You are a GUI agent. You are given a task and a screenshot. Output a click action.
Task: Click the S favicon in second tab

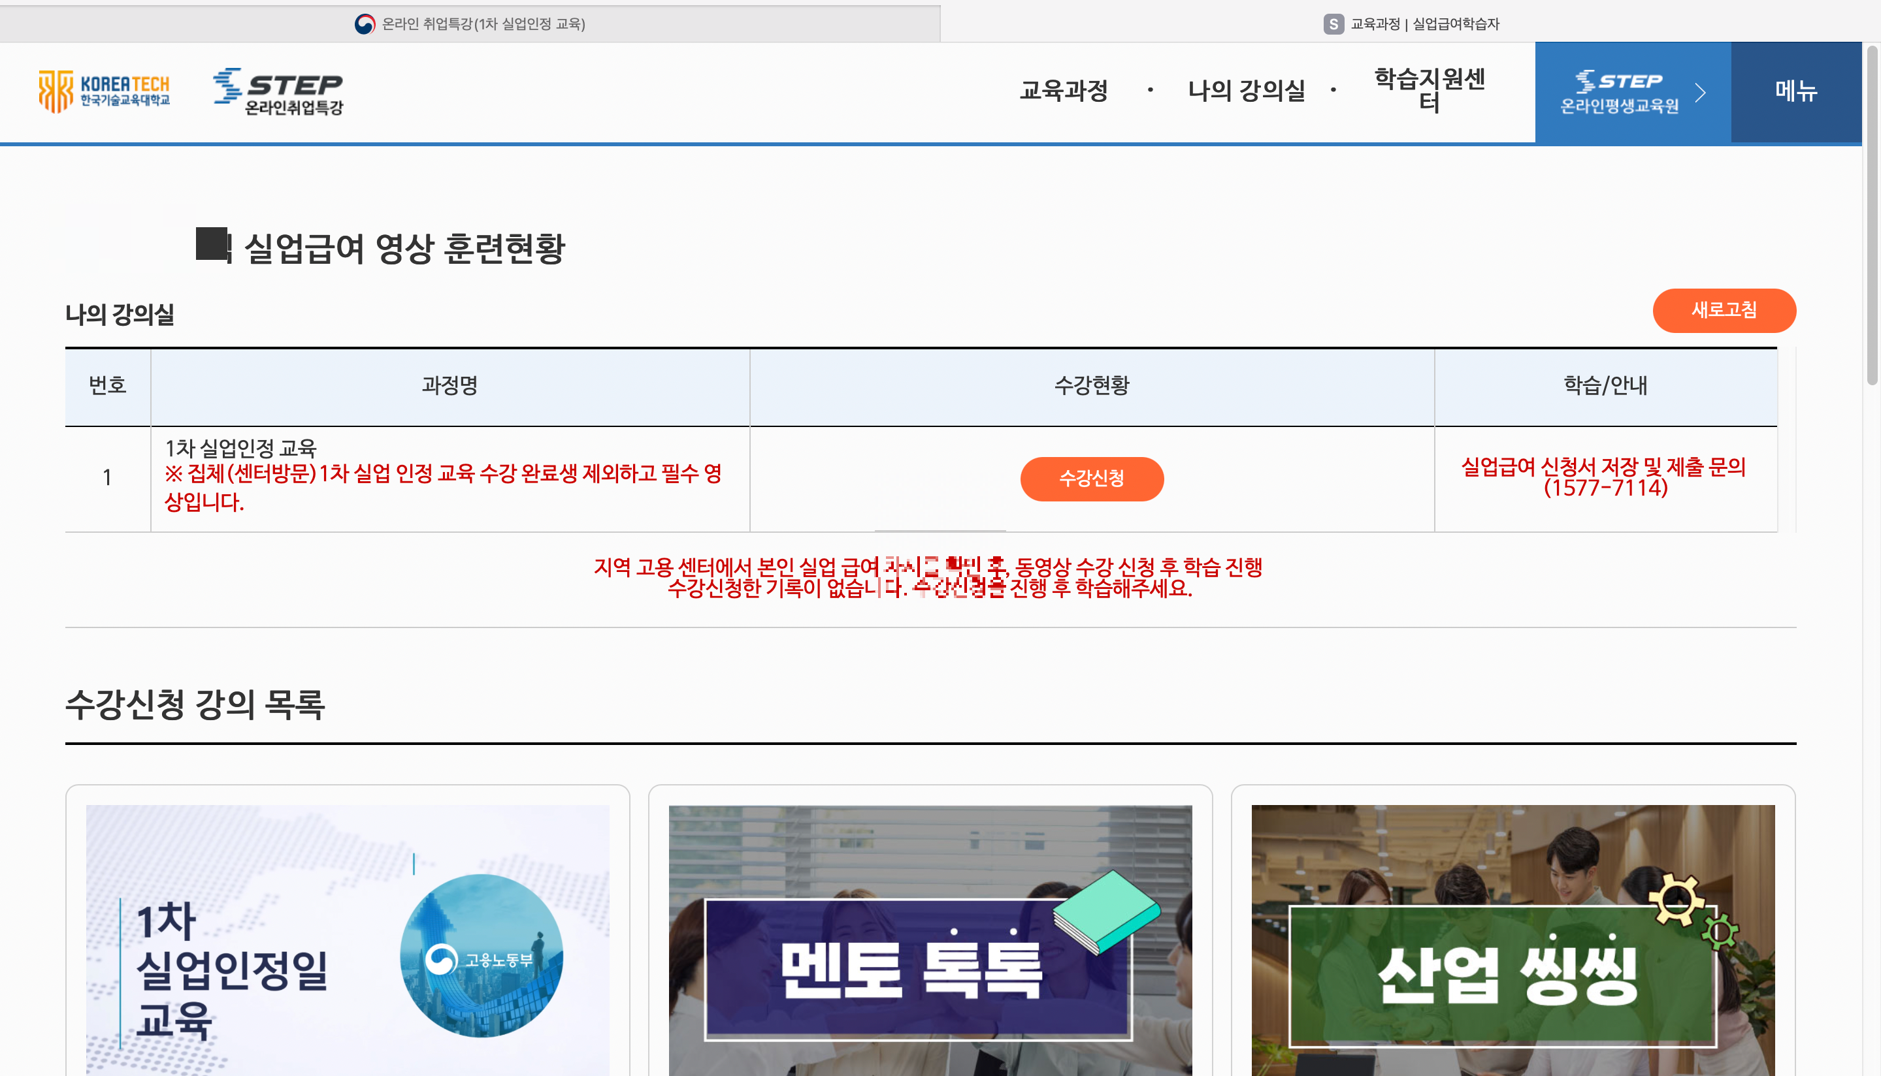pyautogui.click(x=1333, y=24)
